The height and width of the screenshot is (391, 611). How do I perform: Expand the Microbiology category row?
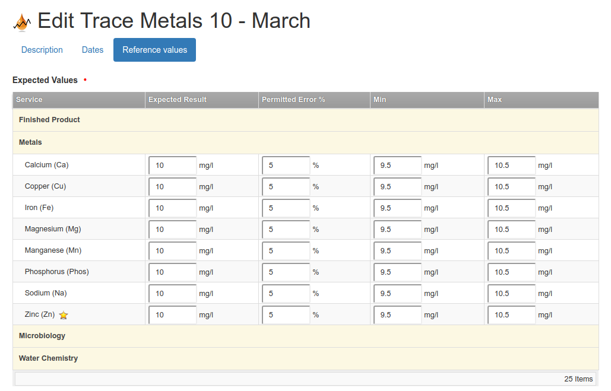click(x=42, y=336)
